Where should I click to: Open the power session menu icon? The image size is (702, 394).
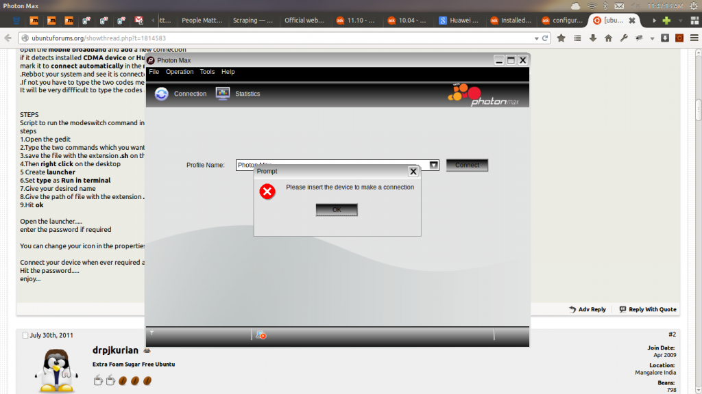(694, 5)
